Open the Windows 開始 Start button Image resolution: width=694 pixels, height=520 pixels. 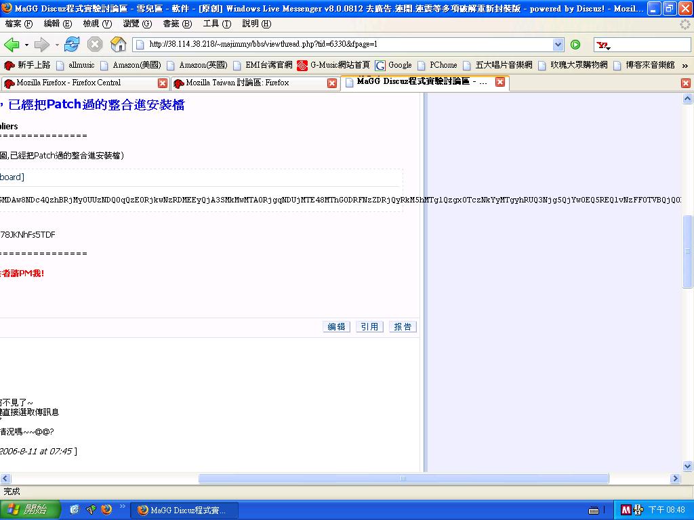tap(29, 510)
